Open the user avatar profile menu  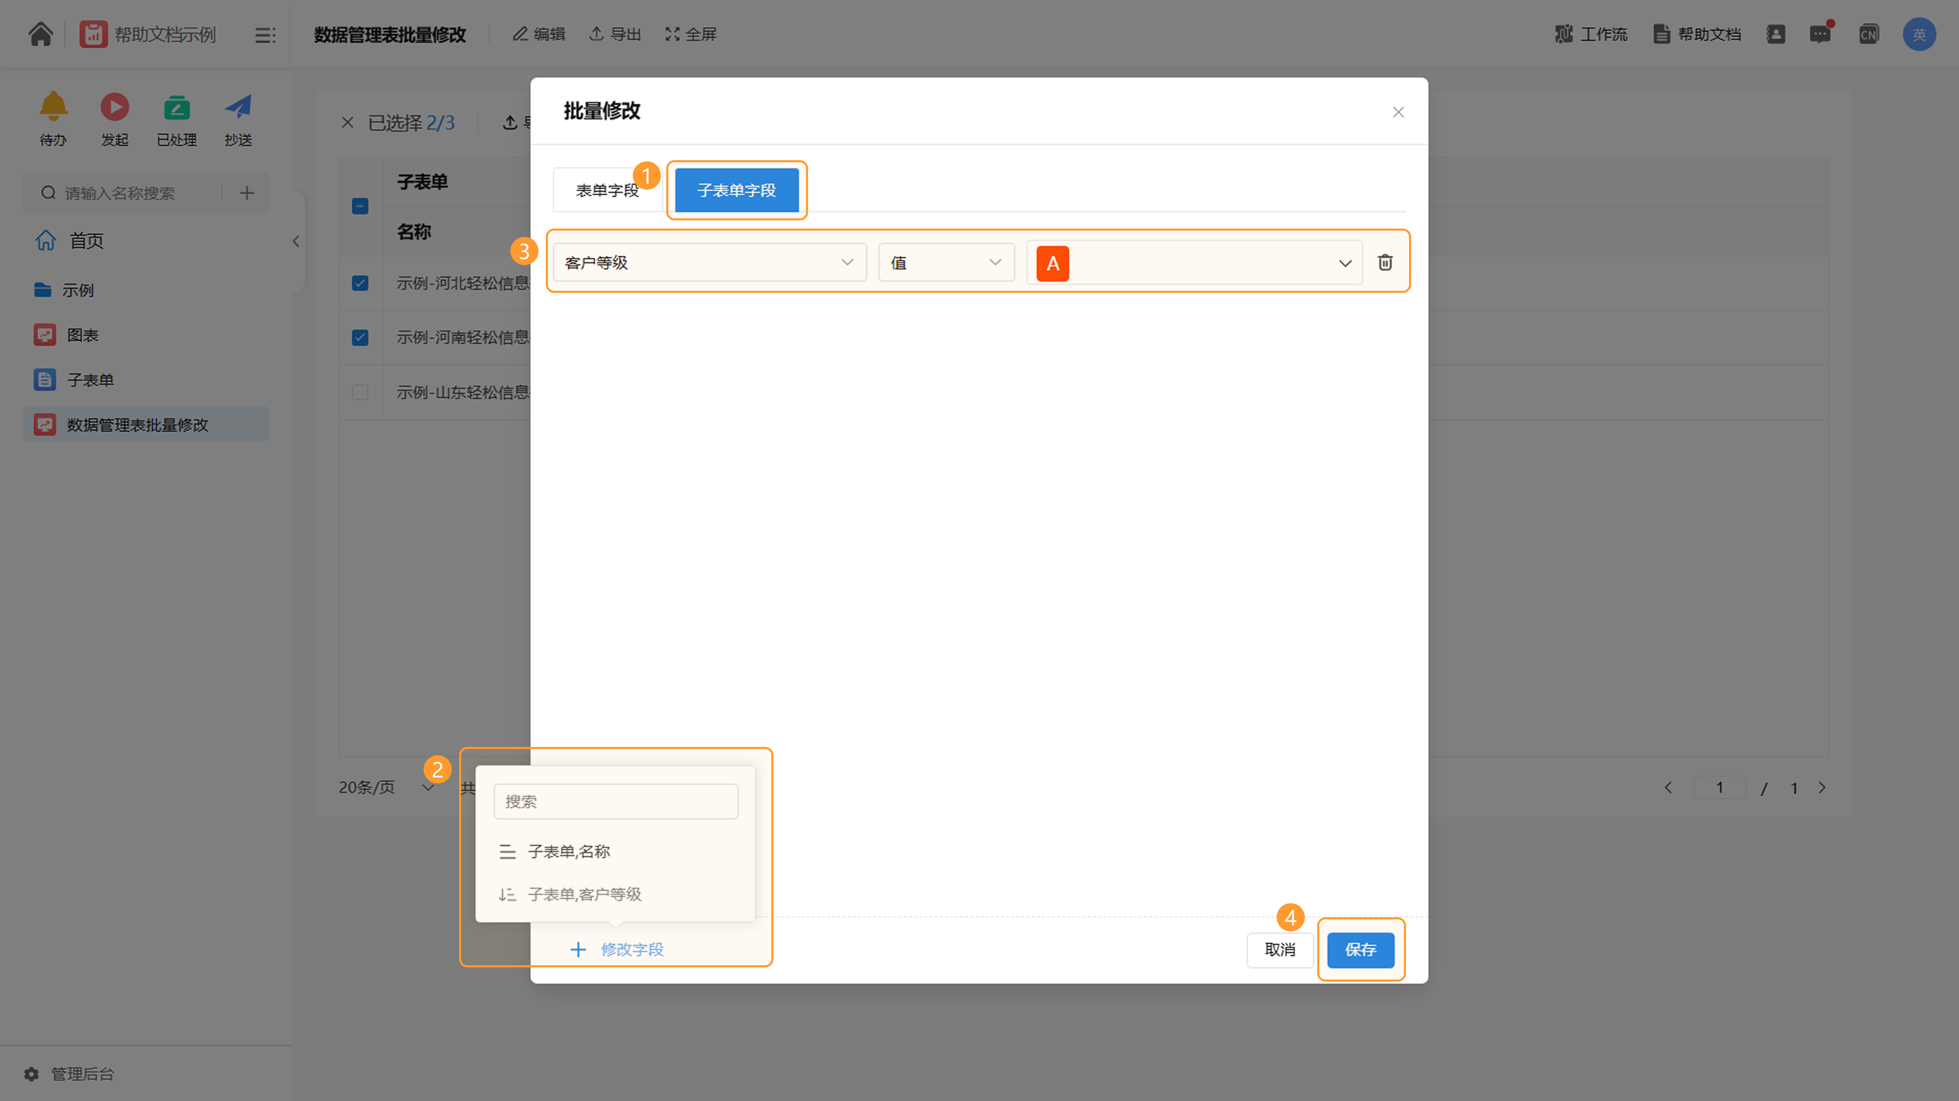point(1919,34)
